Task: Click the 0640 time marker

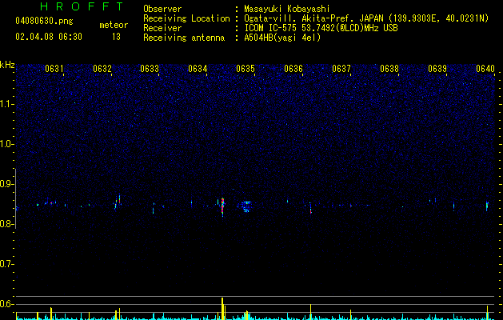Action: click(485, 69)
